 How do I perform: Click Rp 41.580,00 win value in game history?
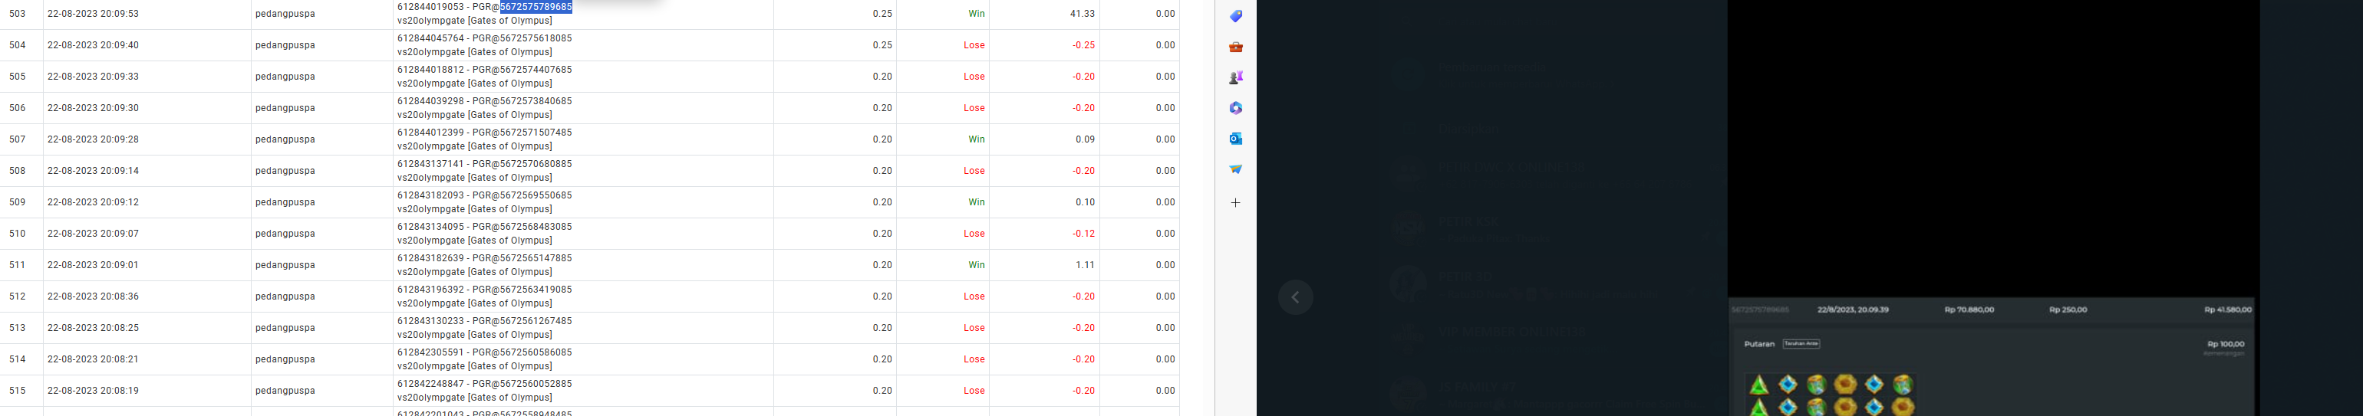pos(2227,310)
